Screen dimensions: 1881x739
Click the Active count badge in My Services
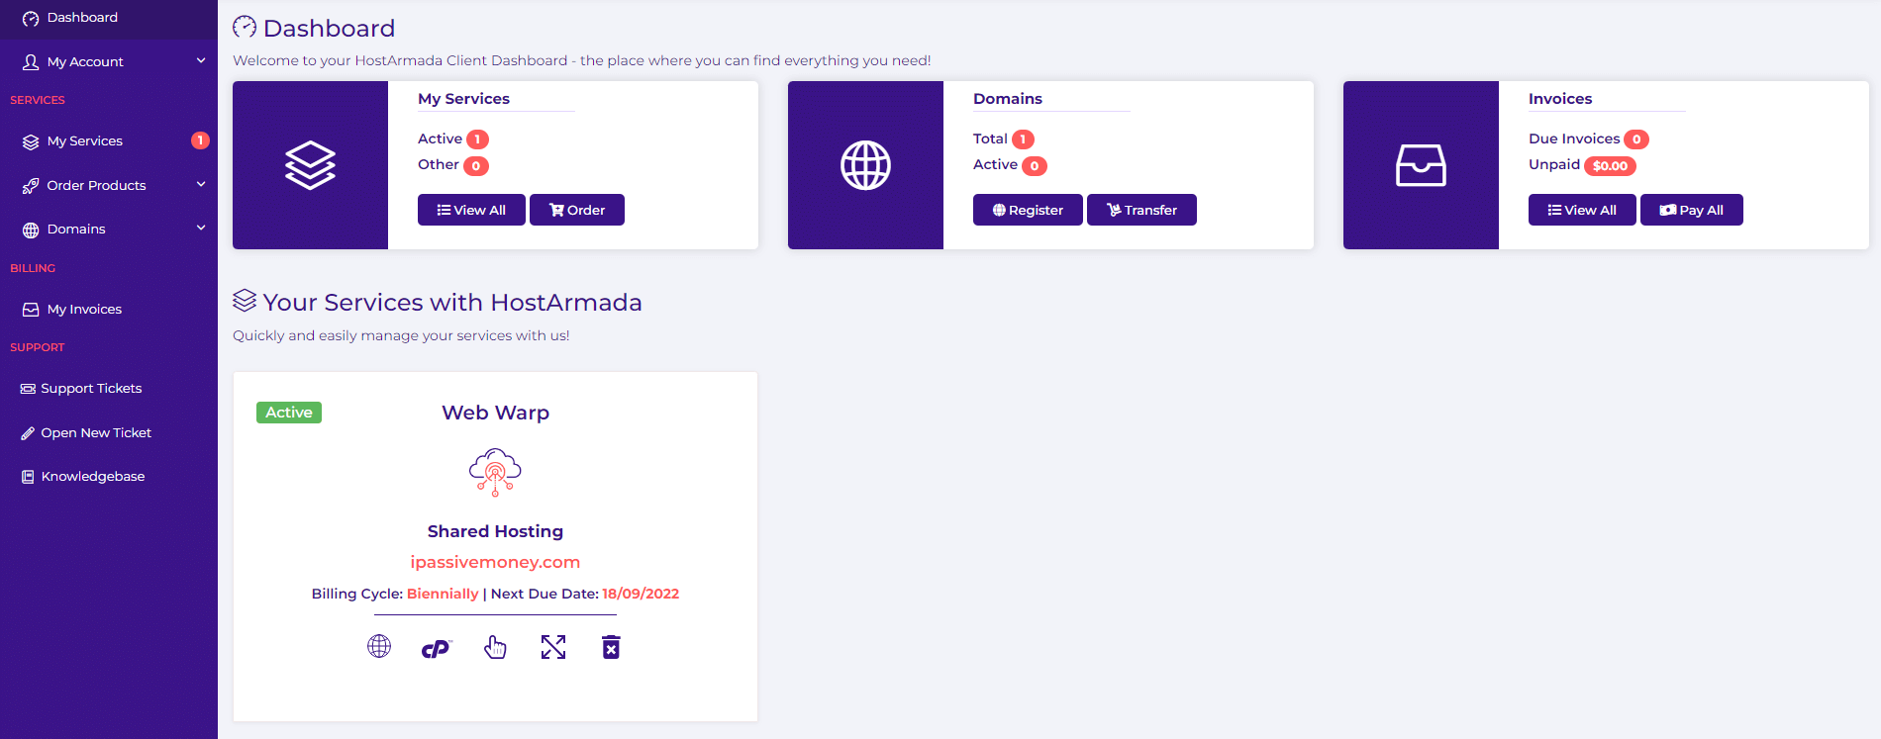[477, 139]
